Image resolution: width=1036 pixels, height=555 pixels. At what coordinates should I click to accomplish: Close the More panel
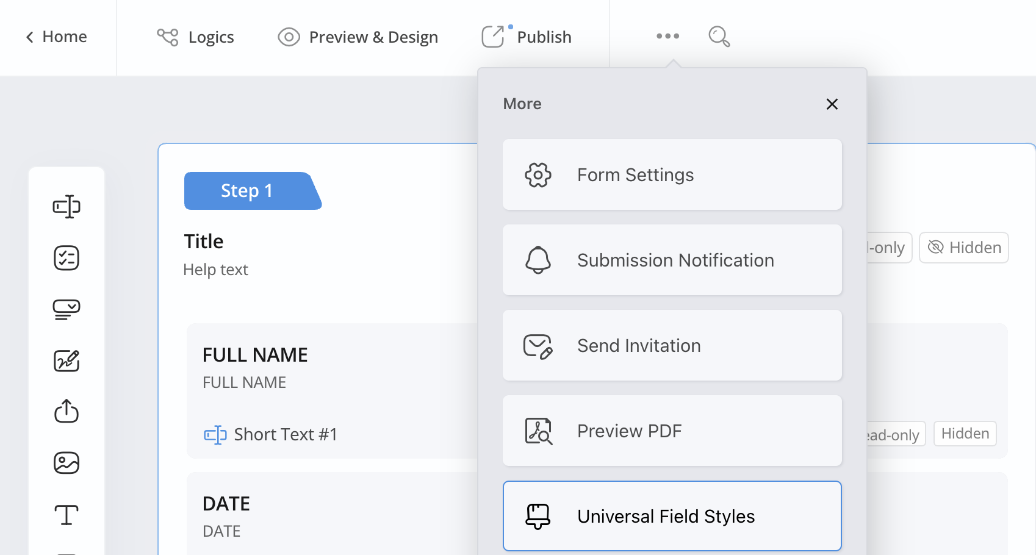point(832,104)
